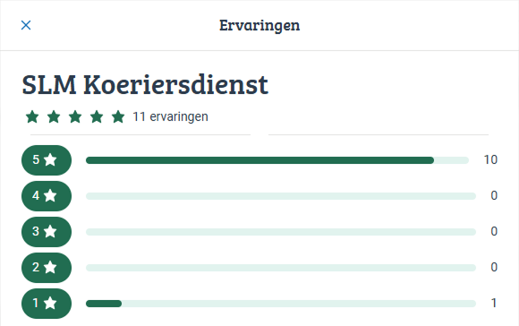Viewport: 519px width, 326px height.
Task: Click the 2 star rating badge
Action: tap(47, 268)
